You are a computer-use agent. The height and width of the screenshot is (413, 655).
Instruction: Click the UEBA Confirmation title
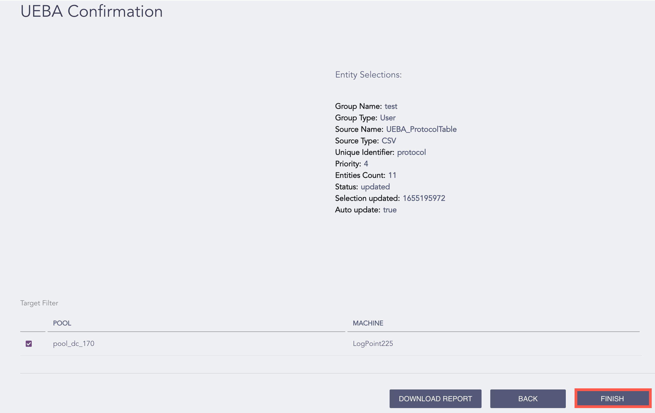point(91,12)
